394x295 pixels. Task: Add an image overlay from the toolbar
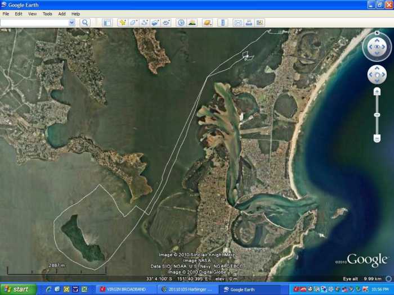[x=155, y=22]
